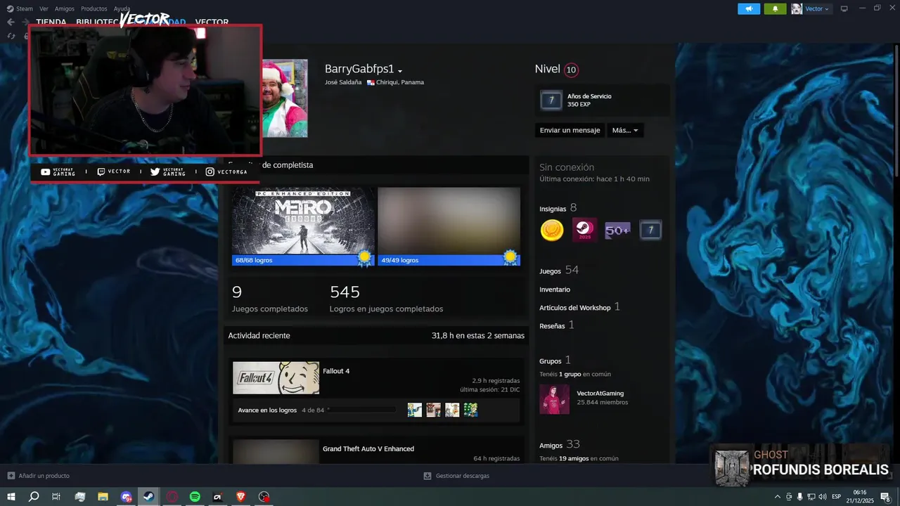The image size is (900, 506).
Task: Show hidden system tray icons
Action: tap(778, 496)
